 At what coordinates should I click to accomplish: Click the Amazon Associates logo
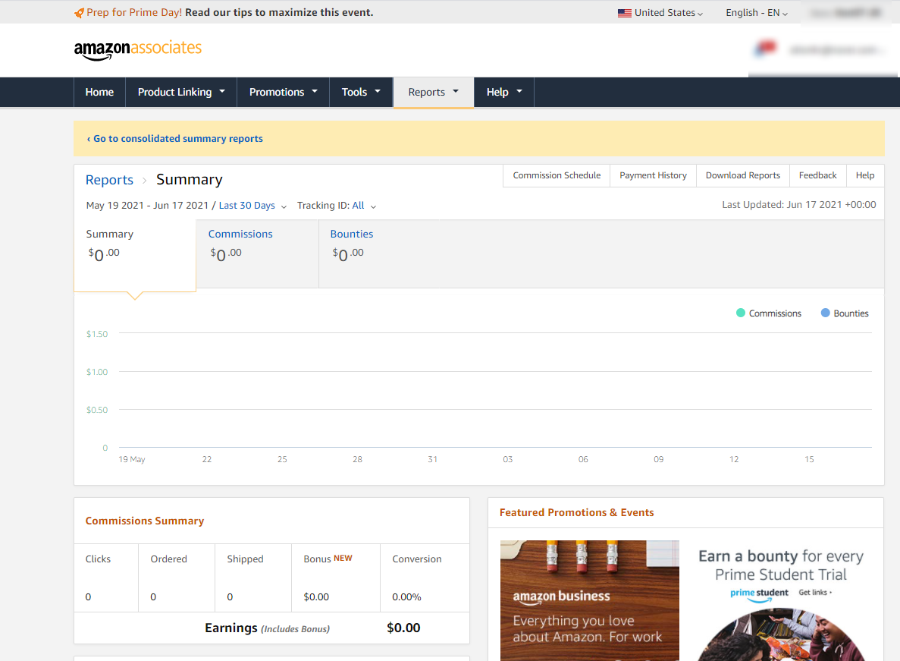[138, 49]
